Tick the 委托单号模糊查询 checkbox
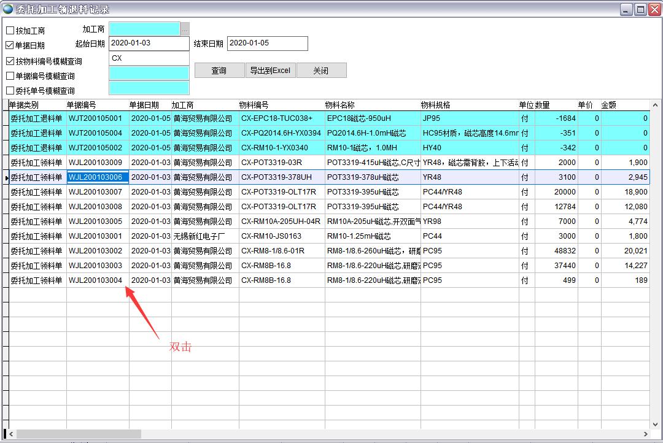The height and width of the screenshot is (443, 663). [x=10, y=91]
